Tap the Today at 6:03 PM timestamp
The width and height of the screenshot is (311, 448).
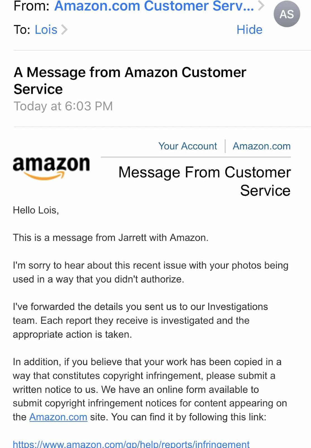(63, 106)
